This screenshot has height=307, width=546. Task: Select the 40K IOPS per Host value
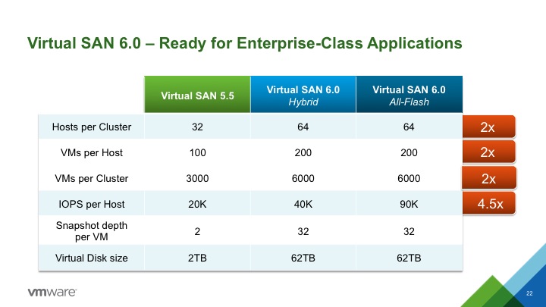(x=303, y=205)
